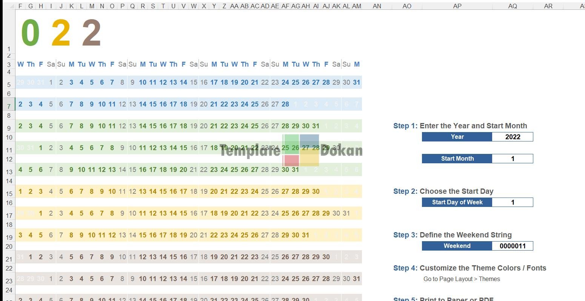Screen dimensions: 585x301
Task: Click the Year value cell showing 2022
Action: click(x=512, y=137)
